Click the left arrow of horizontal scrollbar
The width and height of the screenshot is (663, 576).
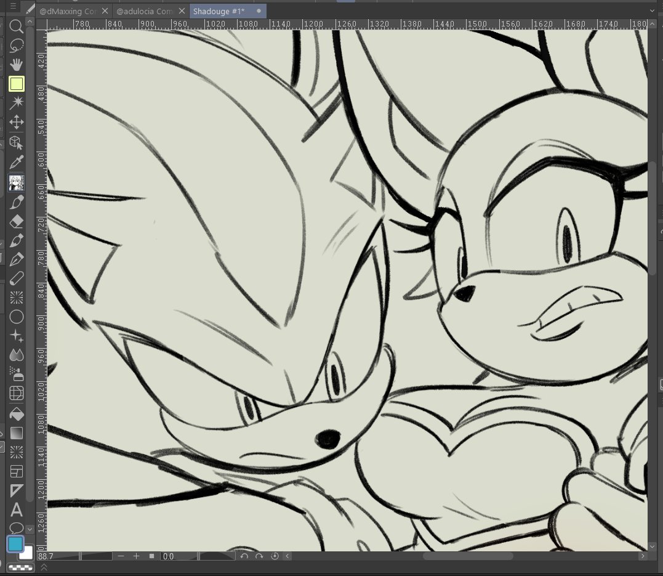[287, 556]
